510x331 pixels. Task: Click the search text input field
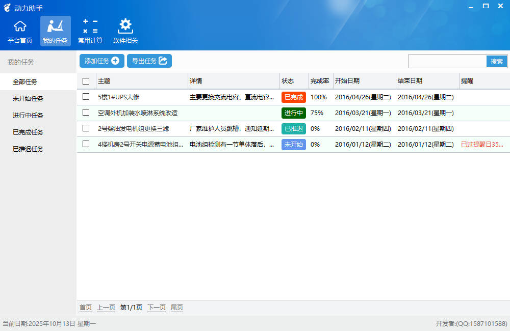447,62
